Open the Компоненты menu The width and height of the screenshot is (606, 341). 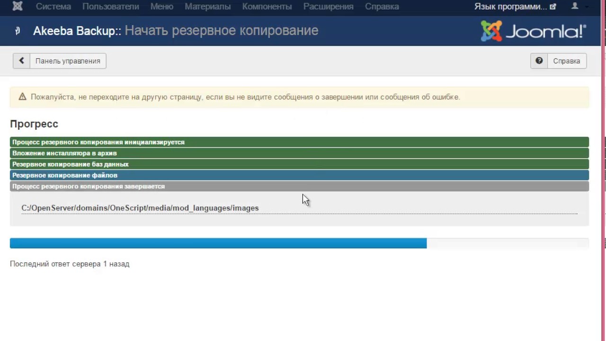click(x=267, y=7)
